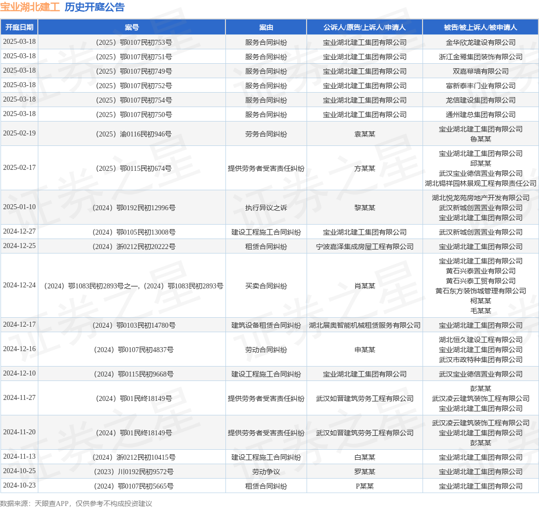The image size is (539, 508).
Task: Click the date 2024-11-20
Action: [19, 432]
